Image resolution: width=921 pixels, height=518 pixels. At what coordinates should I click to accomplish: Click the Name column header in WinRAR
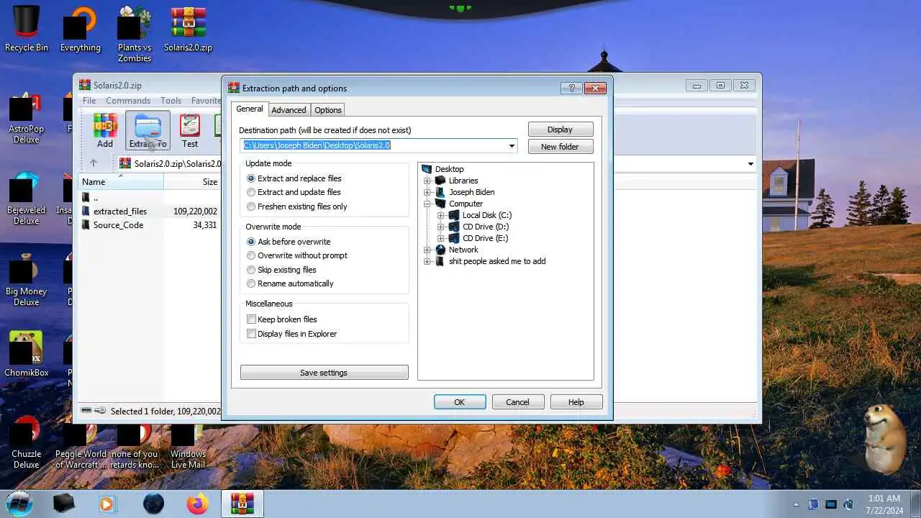click(x=121, y=182)
